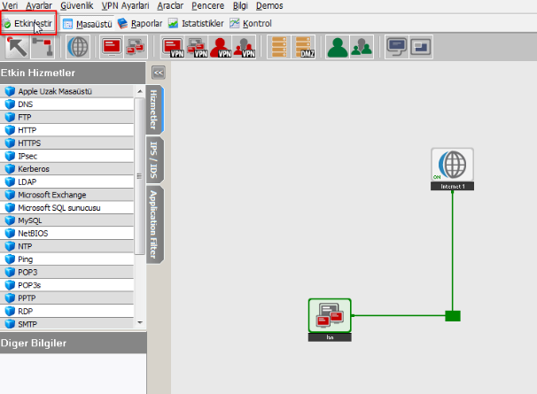Click the green single user toolbar icon
This screenshot has height=394, width=537.
(336, 46)
